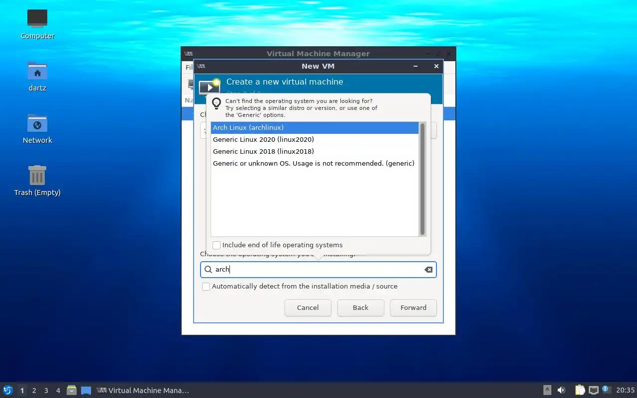
Task: Click the taskbar clock showing 20:35
Action: click(626, 391)
